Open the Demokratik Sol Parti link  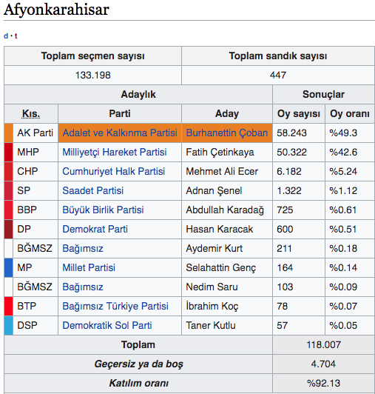107,325
